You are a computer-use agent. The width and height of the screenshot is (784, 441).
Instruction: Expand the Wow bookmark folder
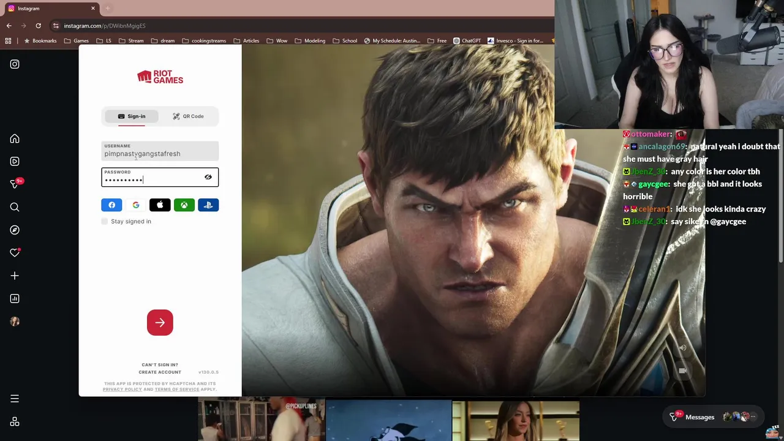(x=277, y=41)
